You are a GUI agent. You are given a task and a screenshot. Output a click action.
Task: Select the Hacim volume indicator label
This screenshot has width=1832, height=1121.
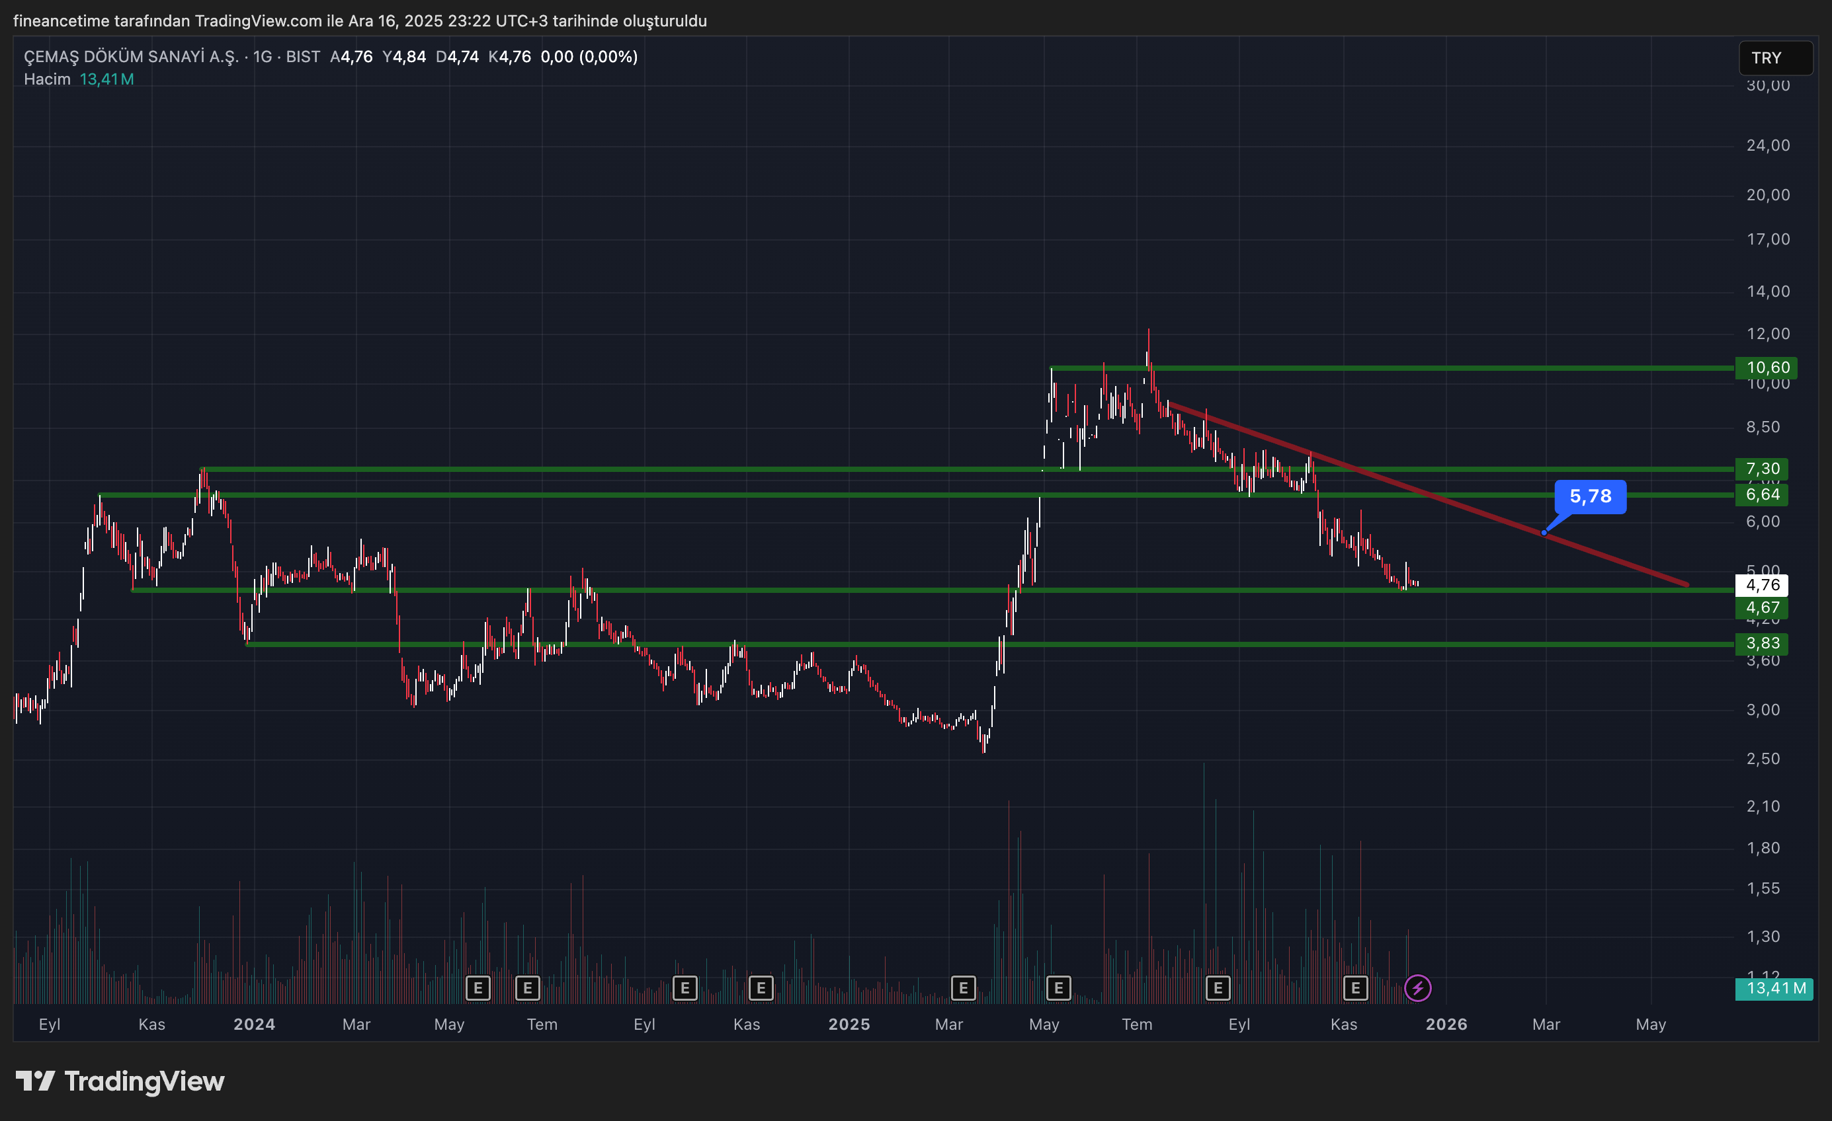(47, 79)
